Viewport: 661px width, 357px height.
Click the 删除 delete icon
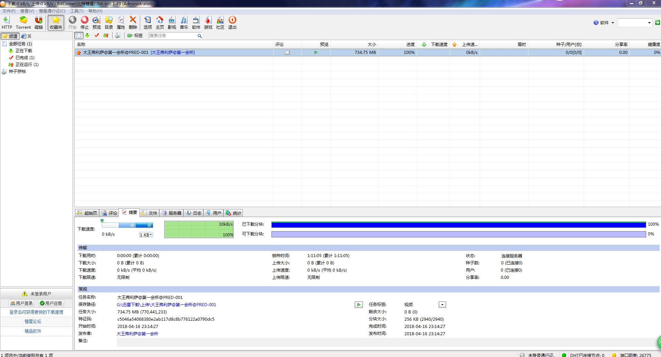(x=133, y=22)
